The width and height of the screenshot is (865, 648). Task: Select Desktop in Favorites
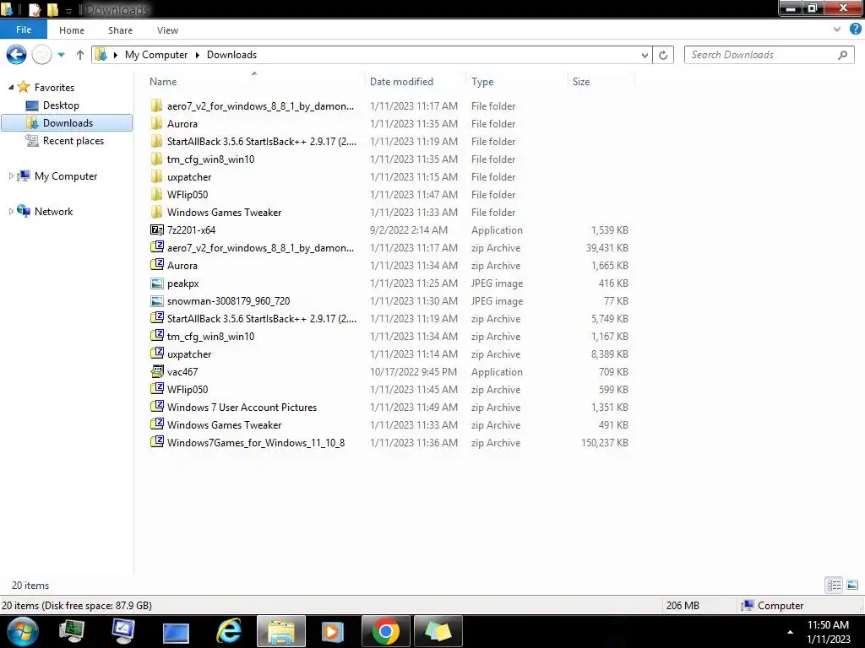[x=61, y=105]
